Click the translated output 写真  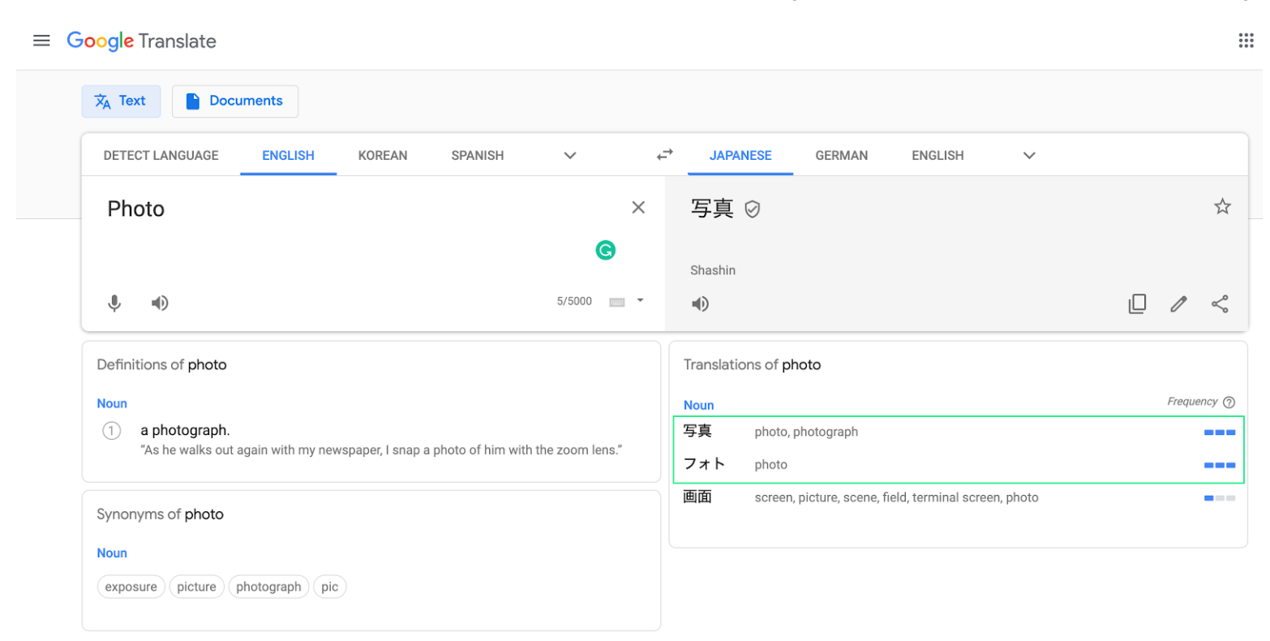click(712, 209)
